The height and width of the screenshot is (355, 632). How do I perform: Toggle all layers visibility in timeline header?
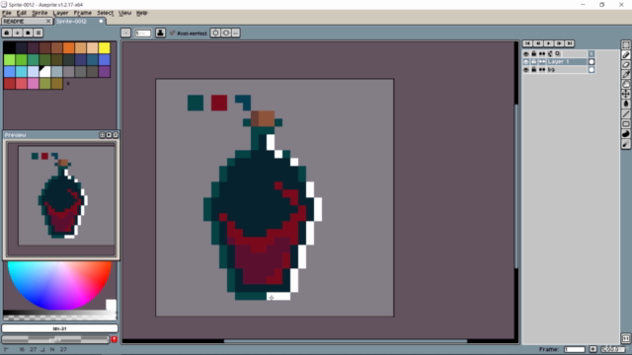526,53
